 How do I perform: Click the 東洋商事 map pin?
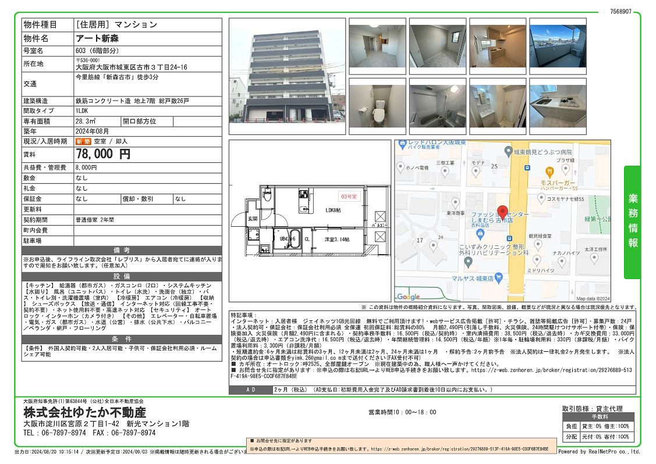pos(456,203)
